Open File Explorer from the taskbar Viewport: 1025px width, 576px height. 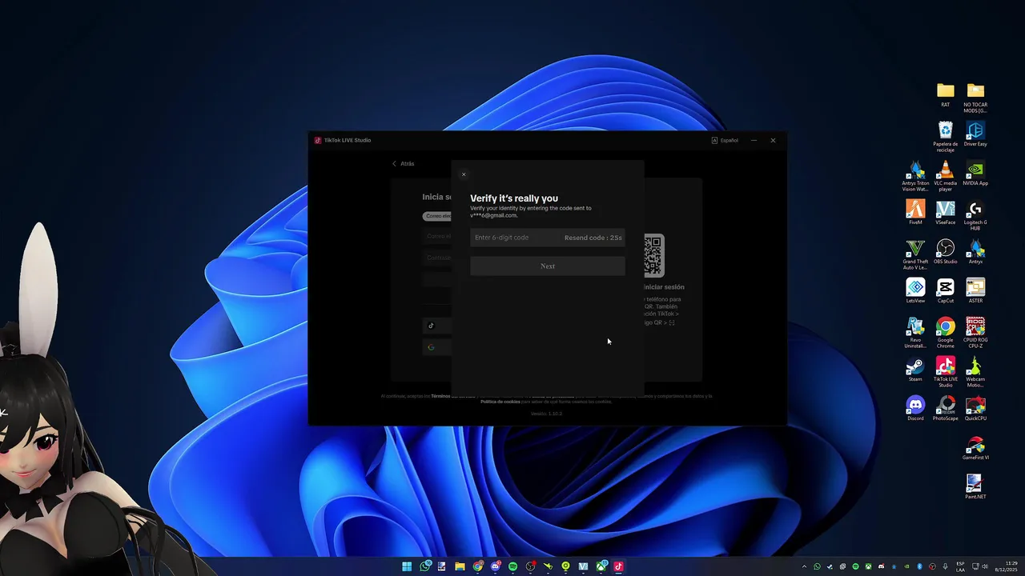460,566
